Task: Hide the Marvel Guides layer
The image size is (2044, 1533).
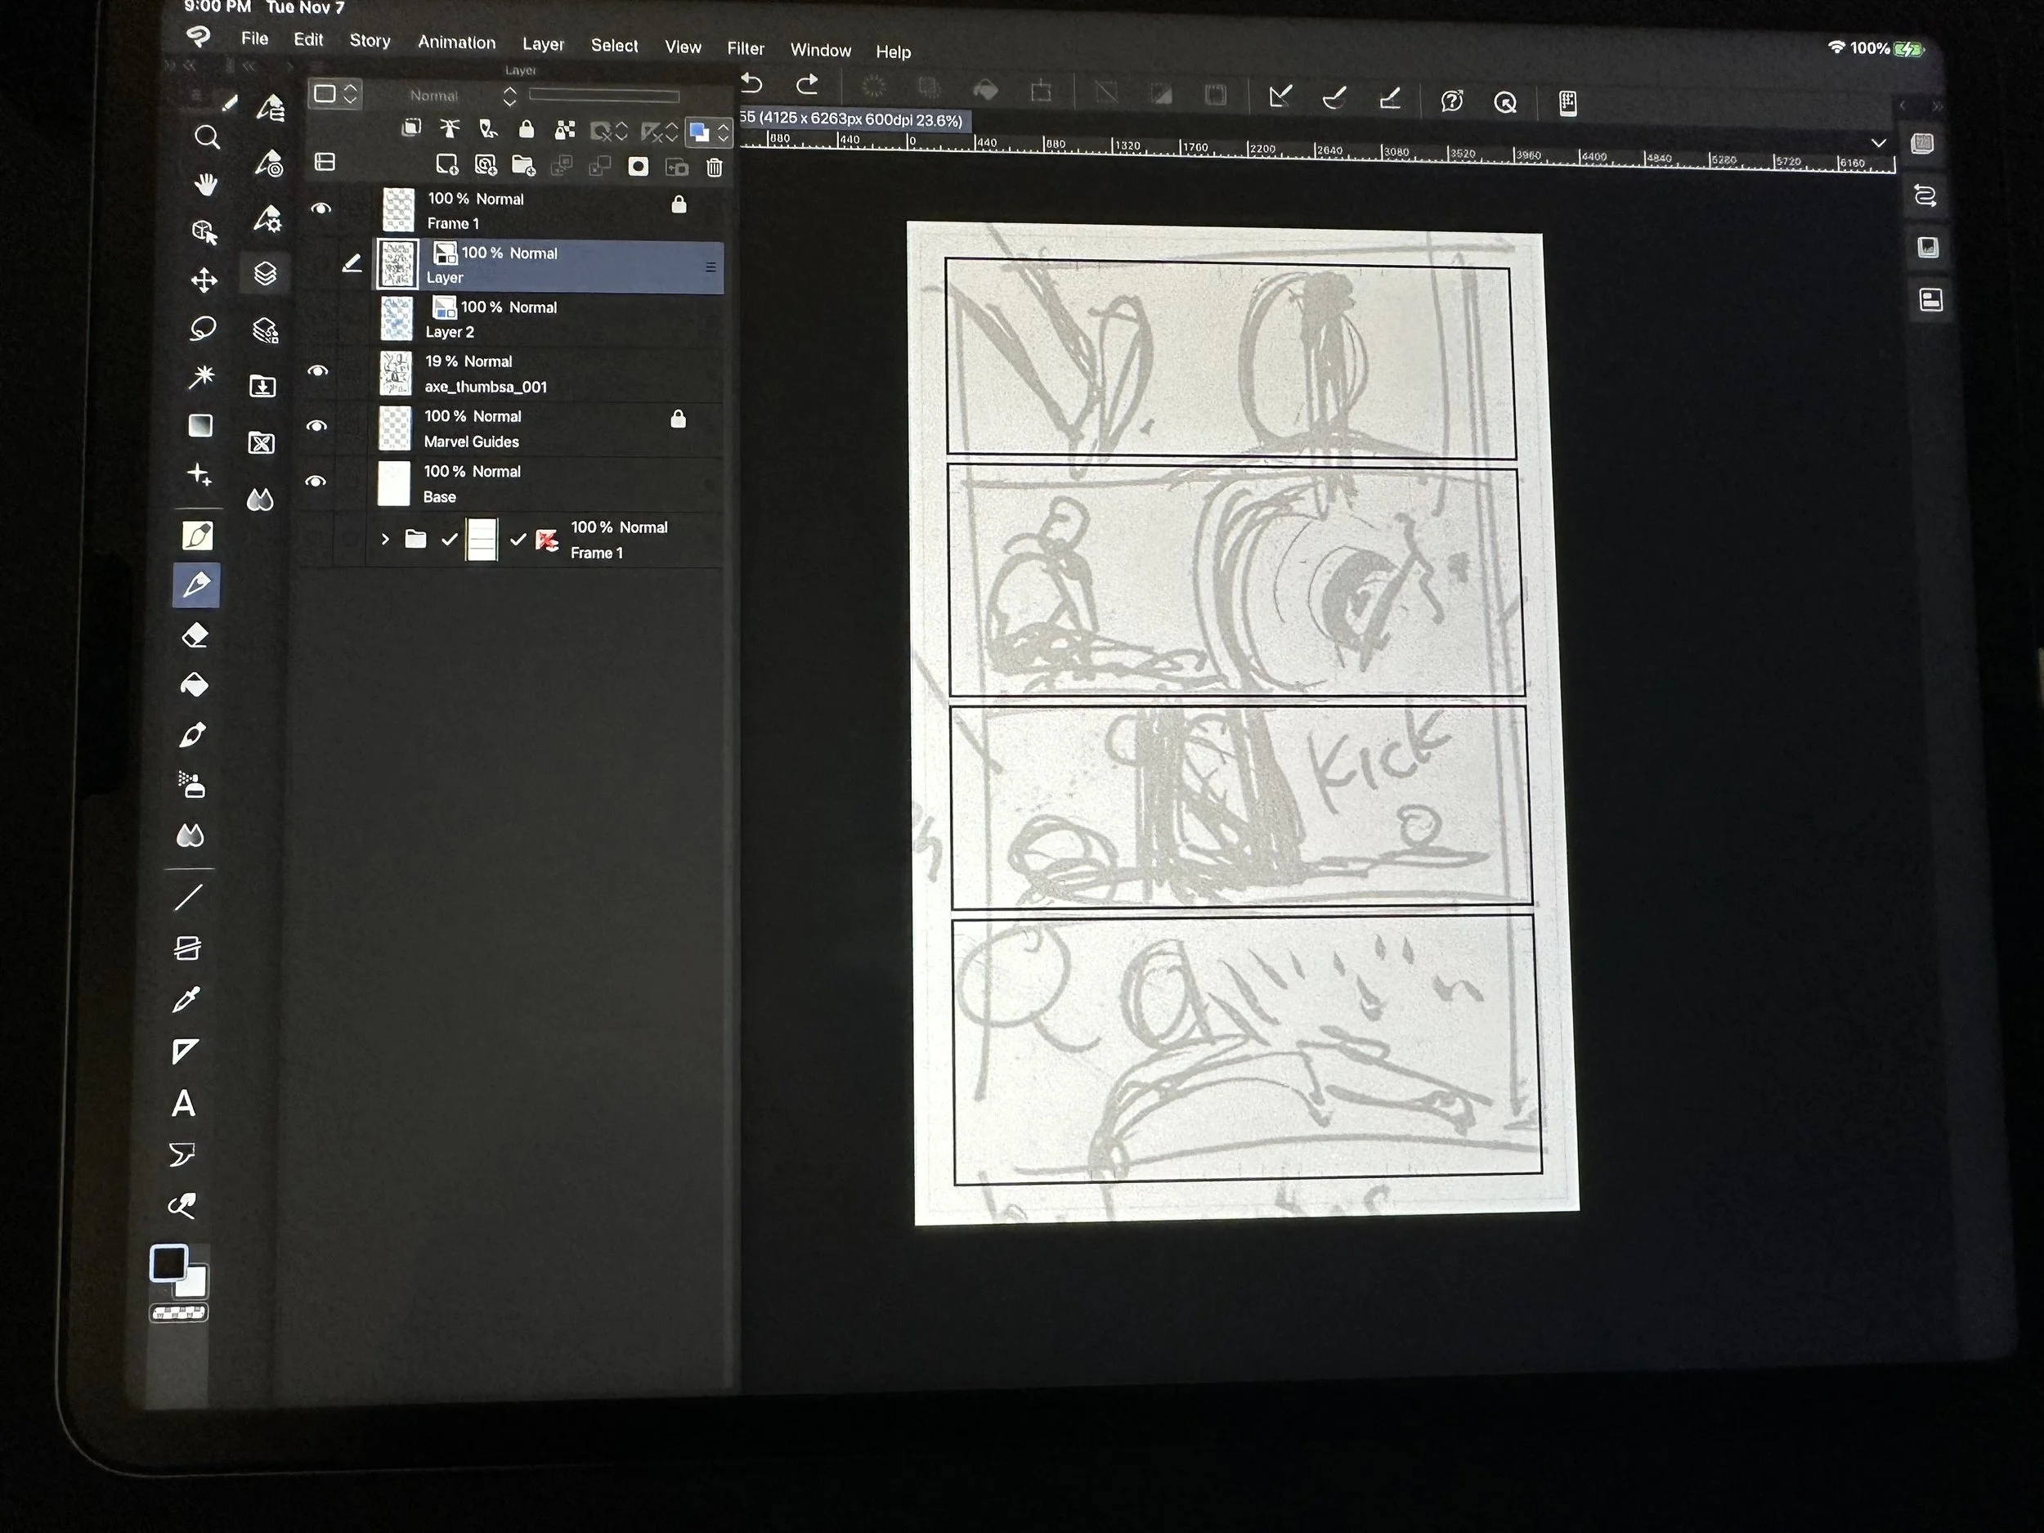Action: (317, 426)
